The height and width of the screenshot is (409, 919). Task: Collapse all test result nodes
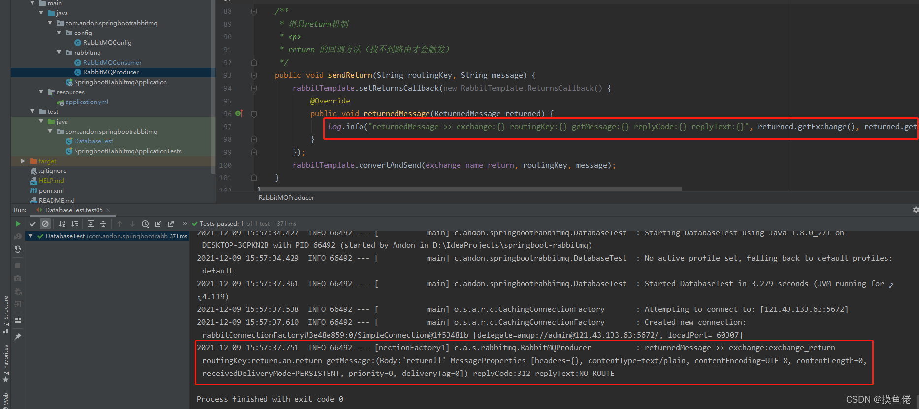[x=103, y=224]
